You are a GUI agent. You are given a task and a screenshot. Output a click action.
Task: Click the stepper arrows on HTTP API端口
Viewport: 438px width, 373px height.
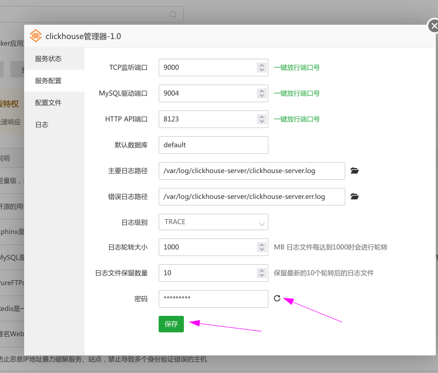[x=262, y=119]
